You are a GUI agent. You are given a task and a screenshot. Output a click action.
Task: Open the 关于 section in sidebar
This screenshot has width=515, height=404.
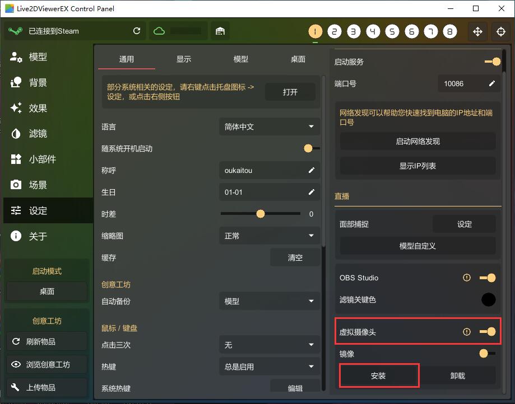tap(48, 236)
